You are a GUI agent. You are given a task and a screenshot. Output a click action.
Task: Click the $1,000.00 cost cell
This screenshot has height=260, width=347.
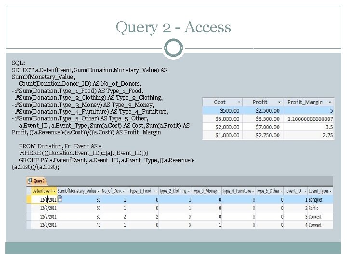point(223,135)
